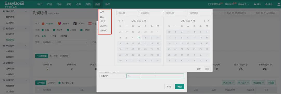The height and width of the screenshot is (94, 281).
Task: Choose the 近90天 date shortcut
Action: point(103,30)
